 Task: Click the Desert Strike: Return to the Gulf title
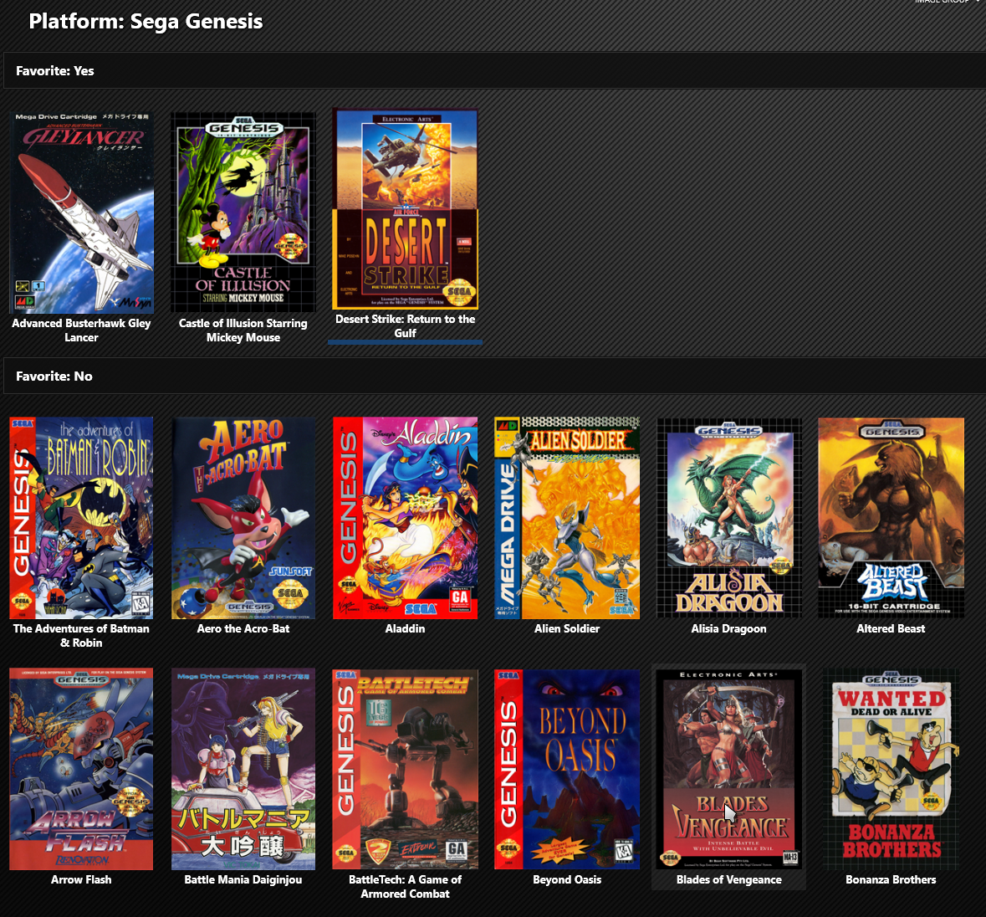[405, 325]
